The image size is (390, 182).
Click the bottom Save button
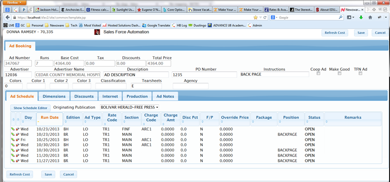point(48,174)
